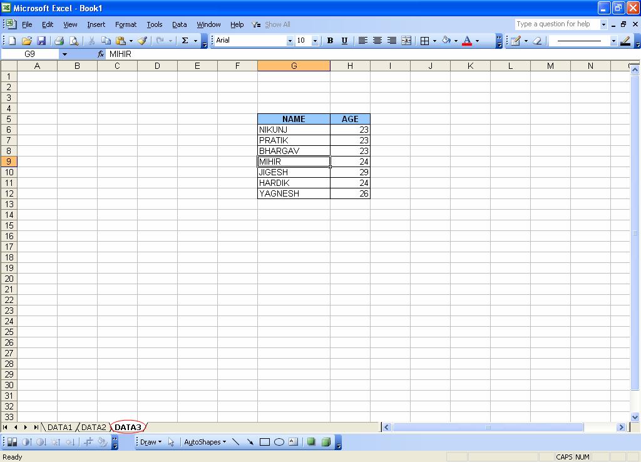Select the Line drawing tool
641x462 pixels.
235,442
